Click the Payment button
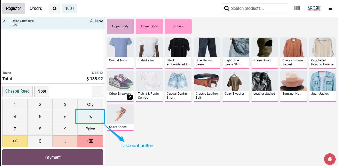 click(x=53, y=157)
